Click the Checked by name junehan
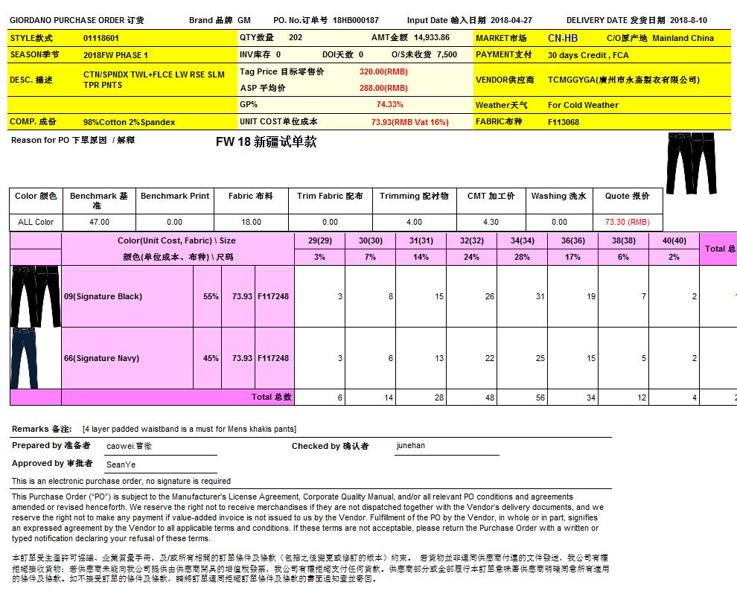This screenshot has width=737, height=600. click(411, 446)
